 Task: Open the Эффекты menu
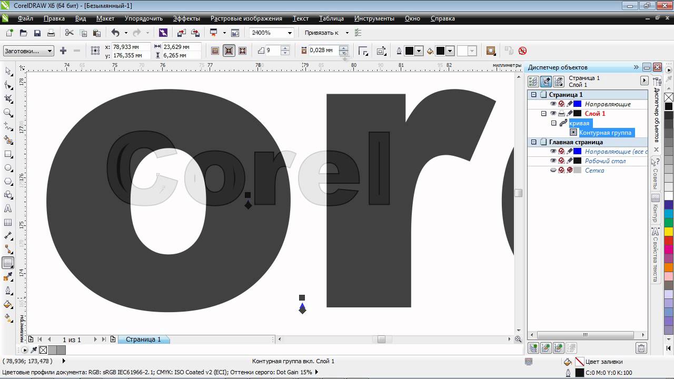[x=186, y=18]
